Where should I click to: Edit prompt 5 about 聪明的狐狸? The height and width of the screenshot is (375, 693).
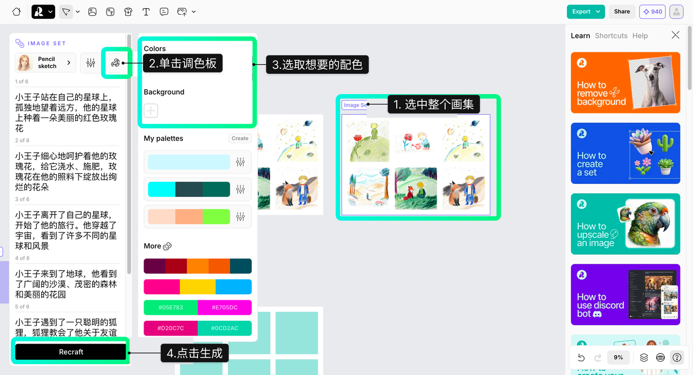[67, 327]
